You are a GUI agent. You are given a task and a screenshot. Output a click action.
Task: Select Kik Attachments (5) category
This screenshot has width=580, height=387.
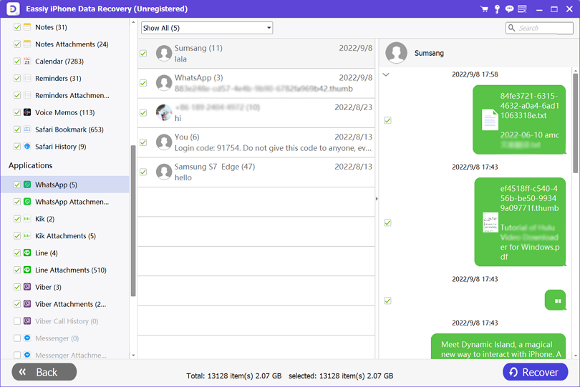coord(65,236)
